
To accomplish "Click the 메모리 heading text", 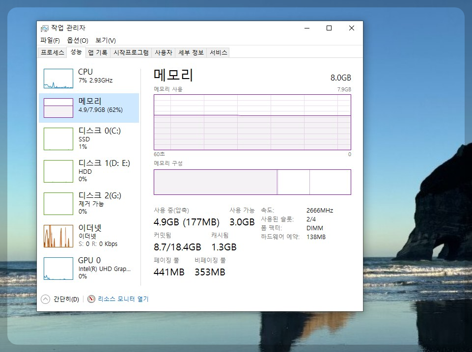I will (173, 75).
